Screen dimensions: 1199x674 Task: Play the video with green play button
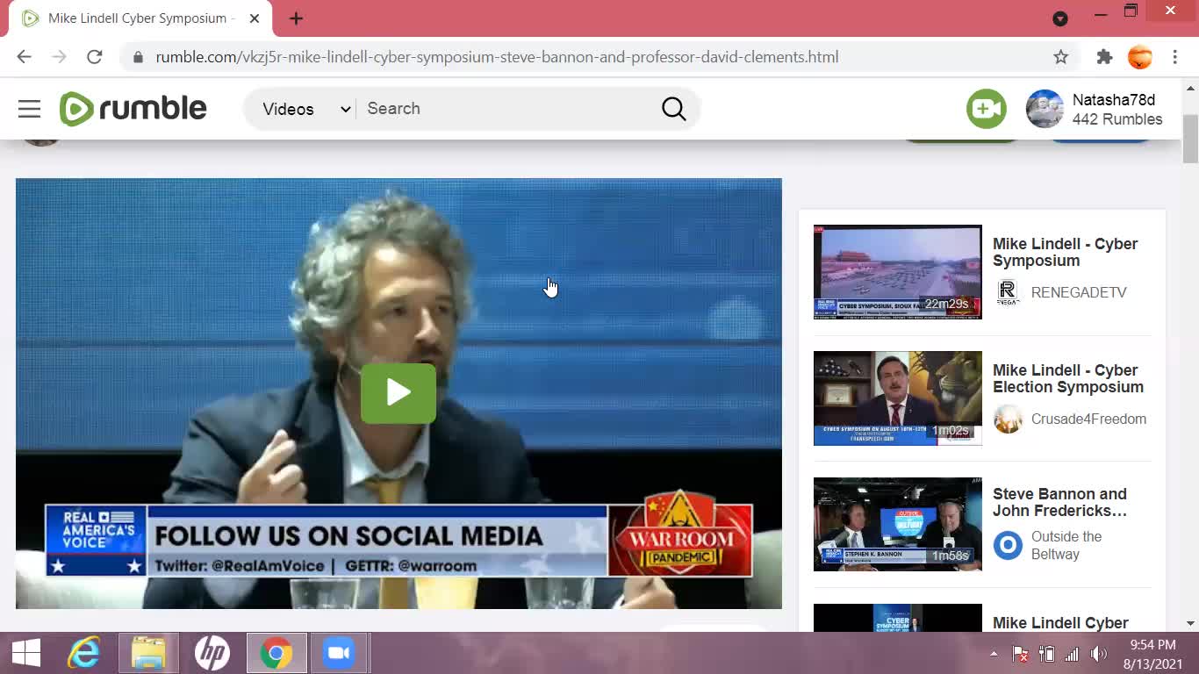click(398, 392)
